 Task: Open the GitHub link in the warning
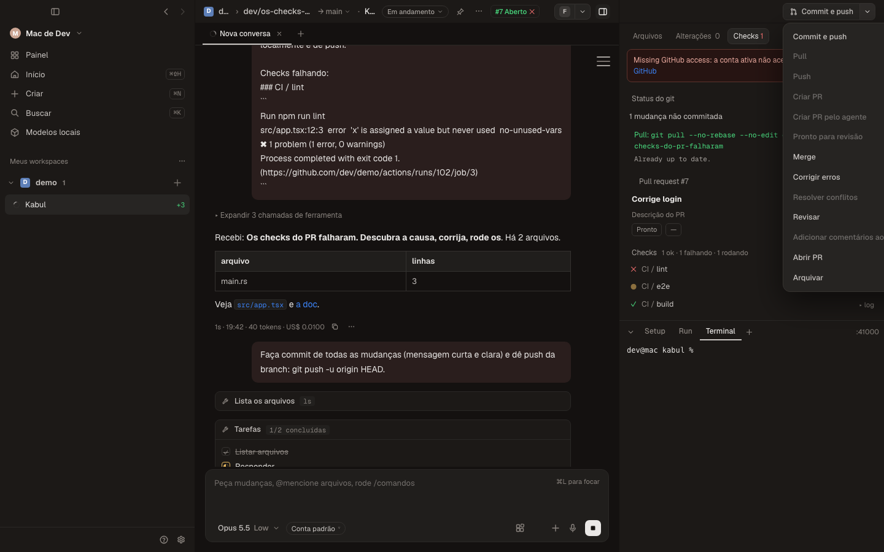tap(645, 71)
